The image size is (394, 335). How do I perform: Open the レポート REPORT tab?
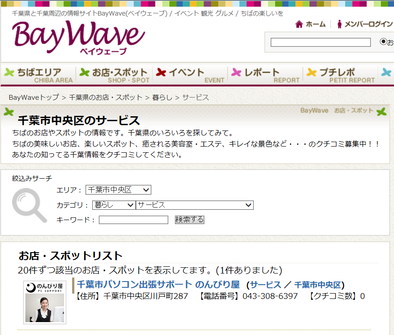(x=265, y=75)
